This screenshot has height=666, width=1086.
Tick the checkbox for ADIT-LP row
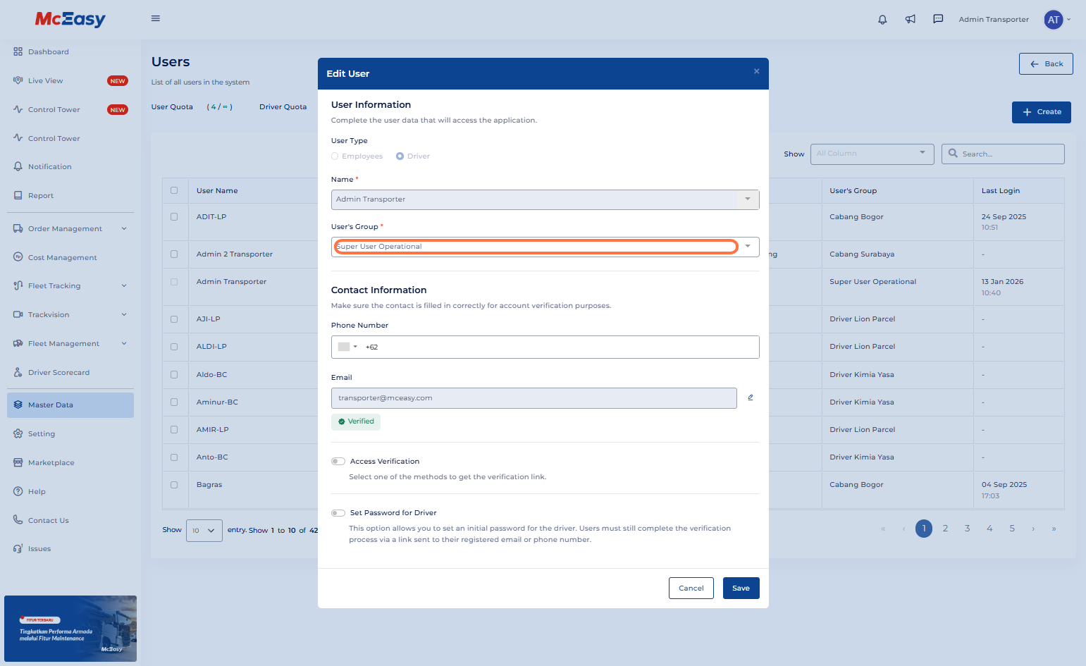click(174, 217)
